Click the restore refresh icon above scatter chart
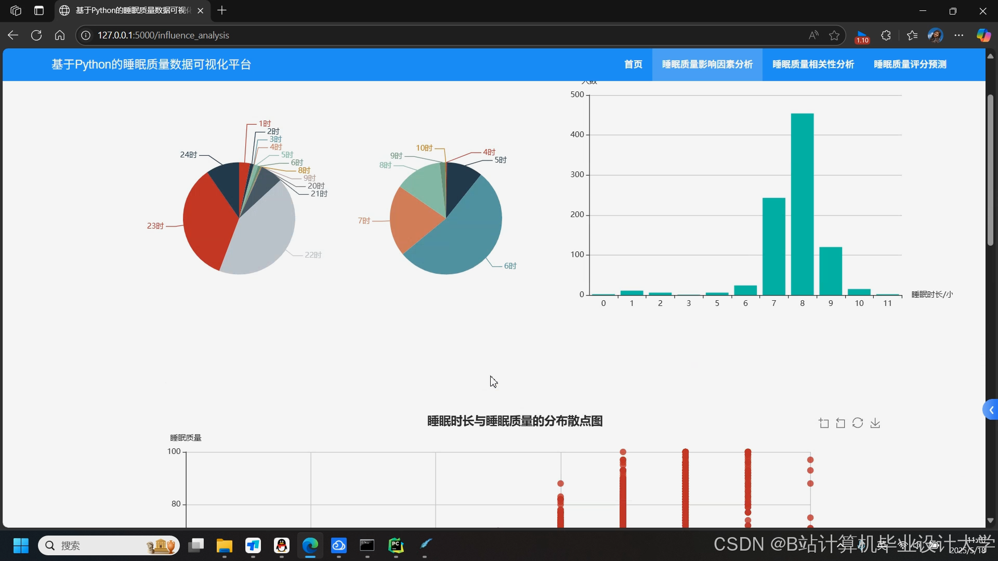 click(858, 423)
